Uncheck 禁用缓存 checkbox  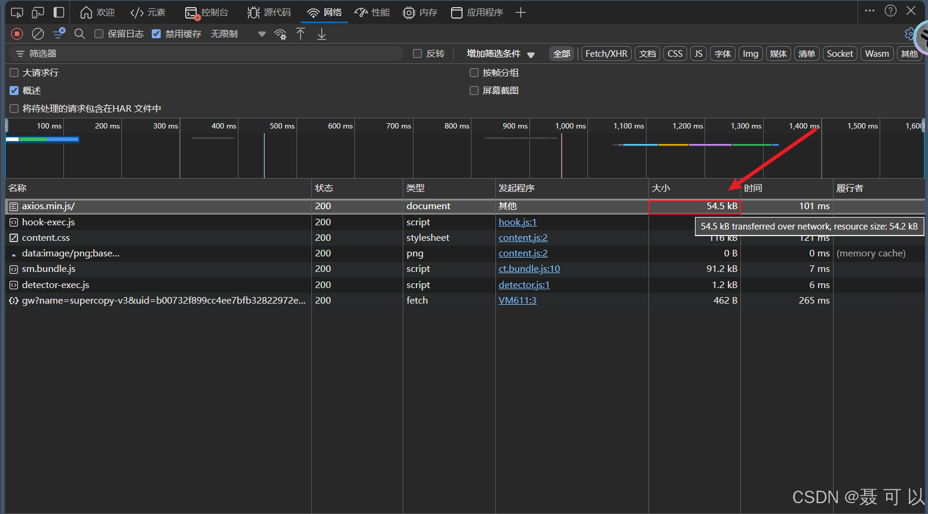coord(157,34)
